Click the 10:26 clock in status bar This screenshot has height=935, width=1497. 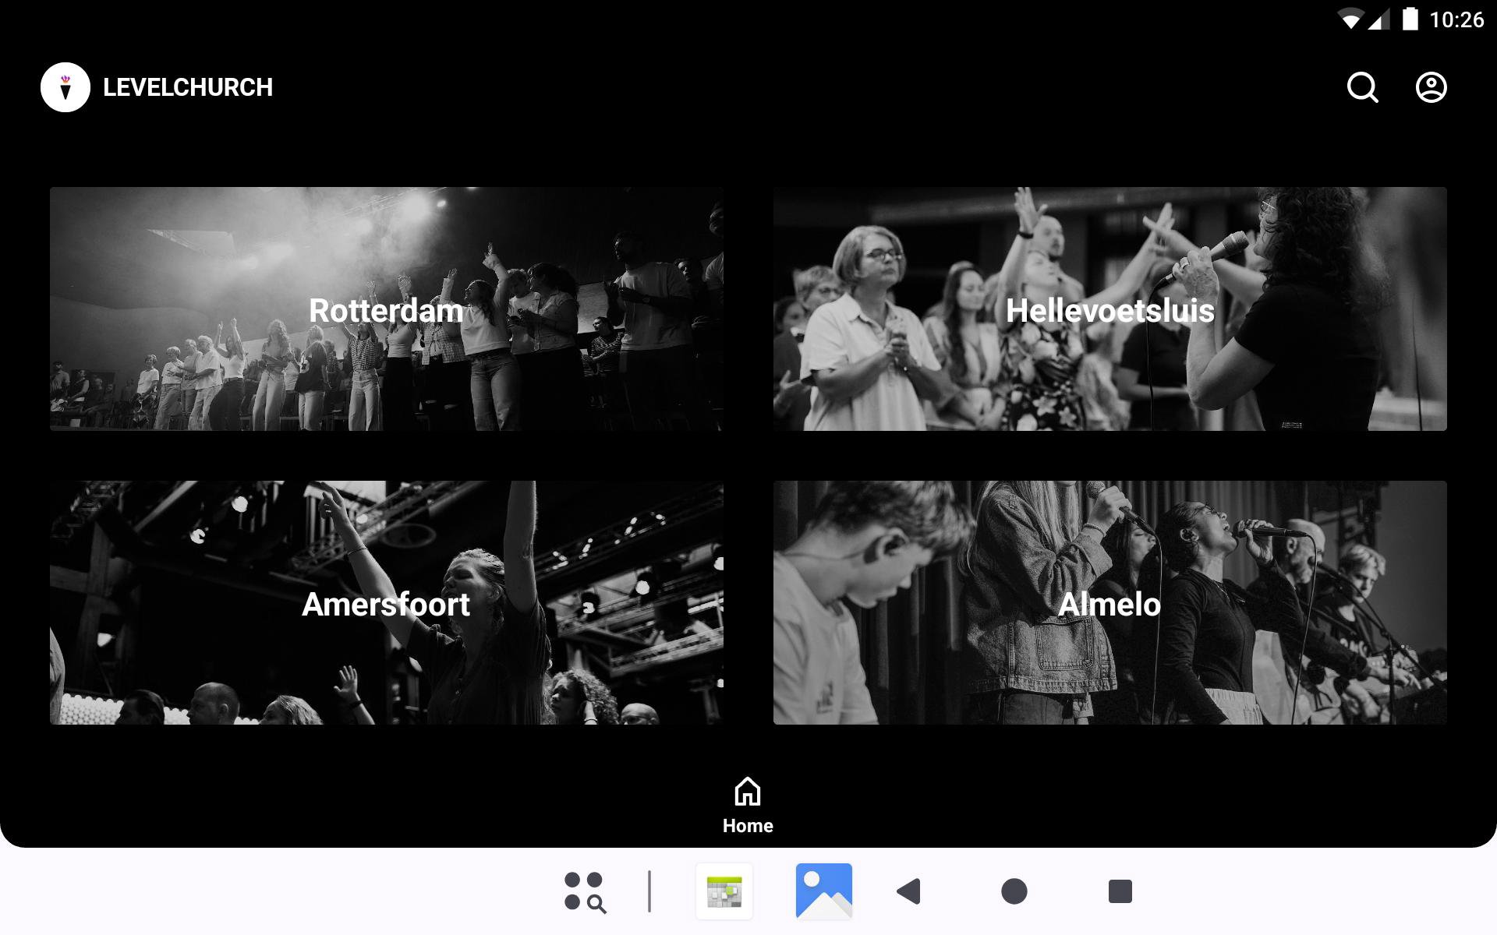pos(1456,19)
